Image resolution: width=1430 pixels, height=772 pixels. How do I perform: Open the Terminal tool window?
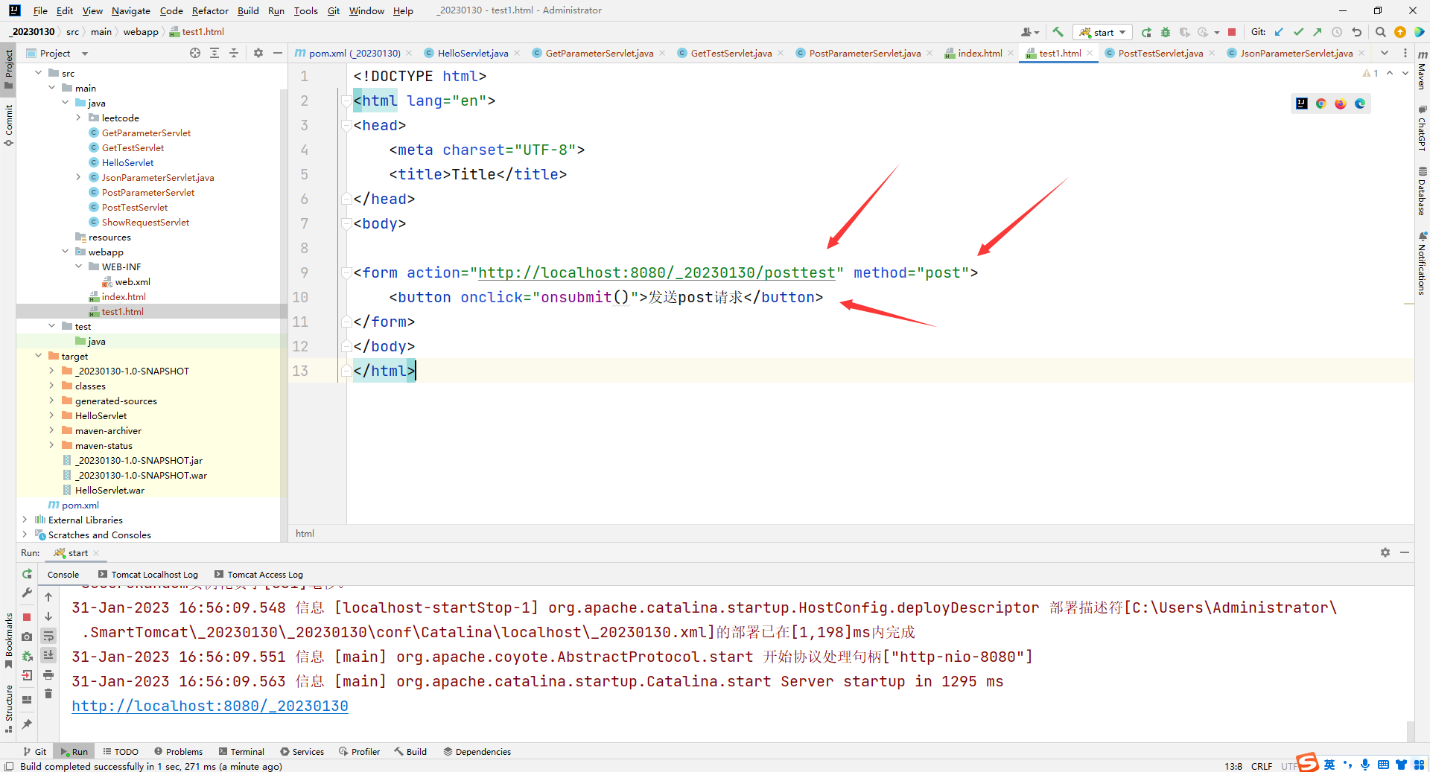(241, 752)
